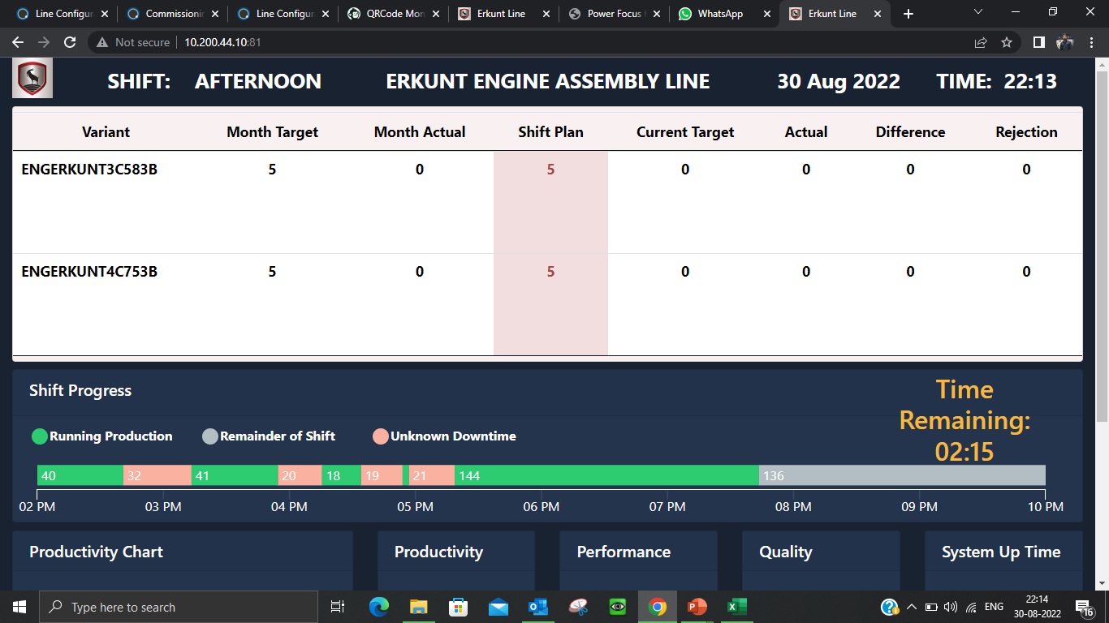The height and width of the screenshot is (623, 1109).
Task: Click the Erkunt shield logo in the header
Action: [x=32, y=79]
